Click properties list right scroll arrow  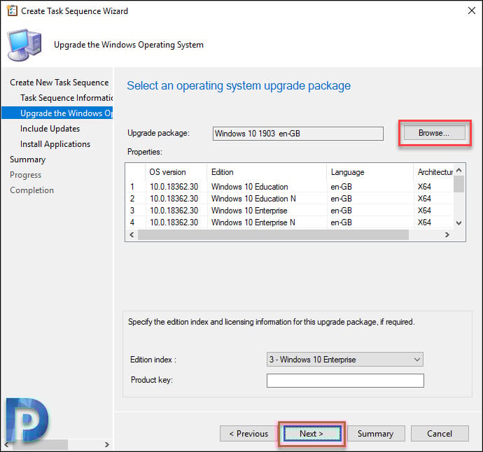click(447, 235)
